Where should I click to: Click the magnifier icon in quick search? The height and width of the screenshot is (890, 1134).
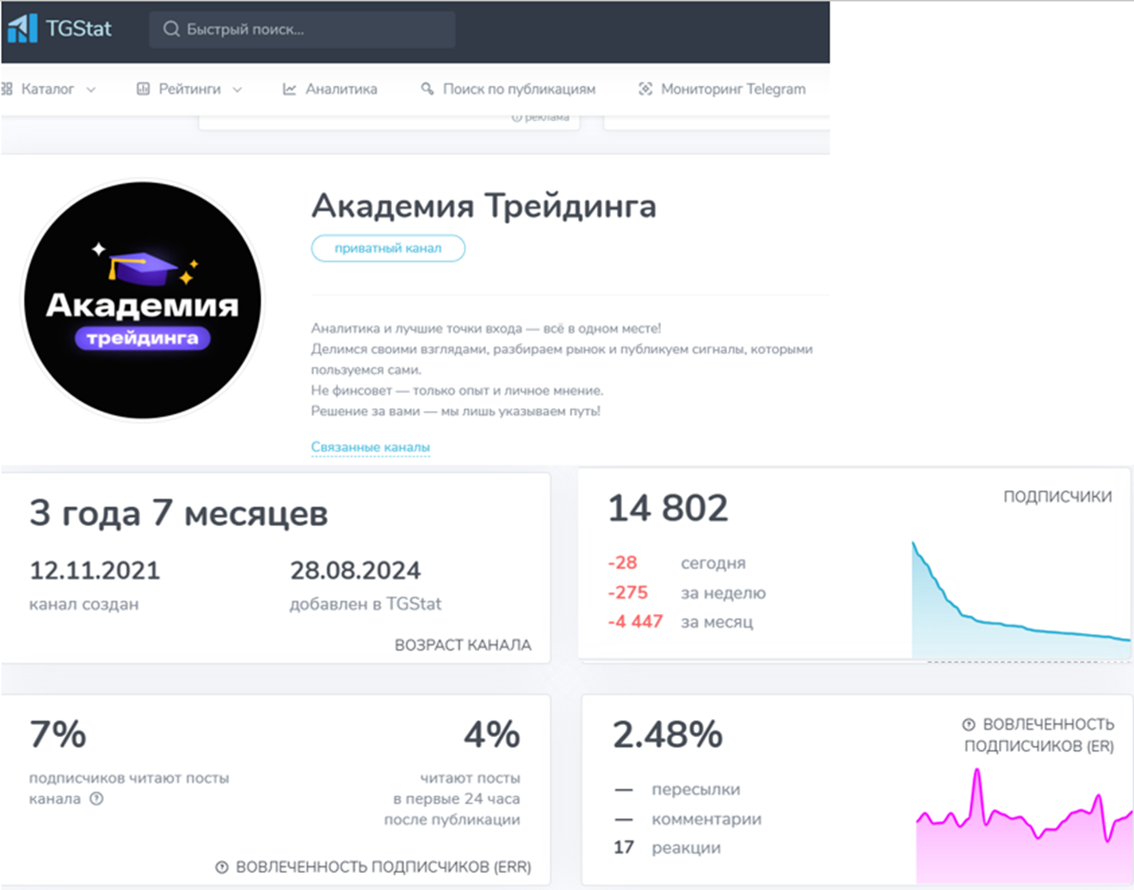[171, 29]
